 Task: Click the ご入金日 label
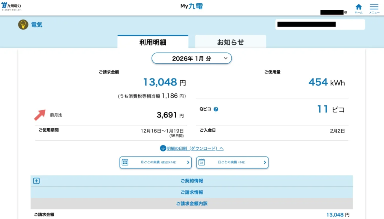(x=208, y=130)
